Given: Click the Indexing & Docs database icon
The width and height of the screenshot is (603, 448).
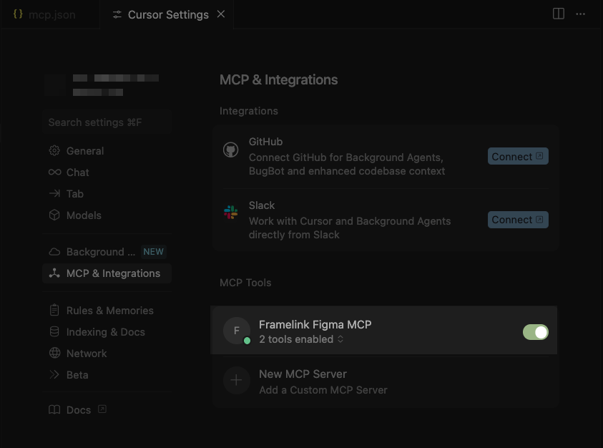Looking at the screenshot, I should 54,332.
